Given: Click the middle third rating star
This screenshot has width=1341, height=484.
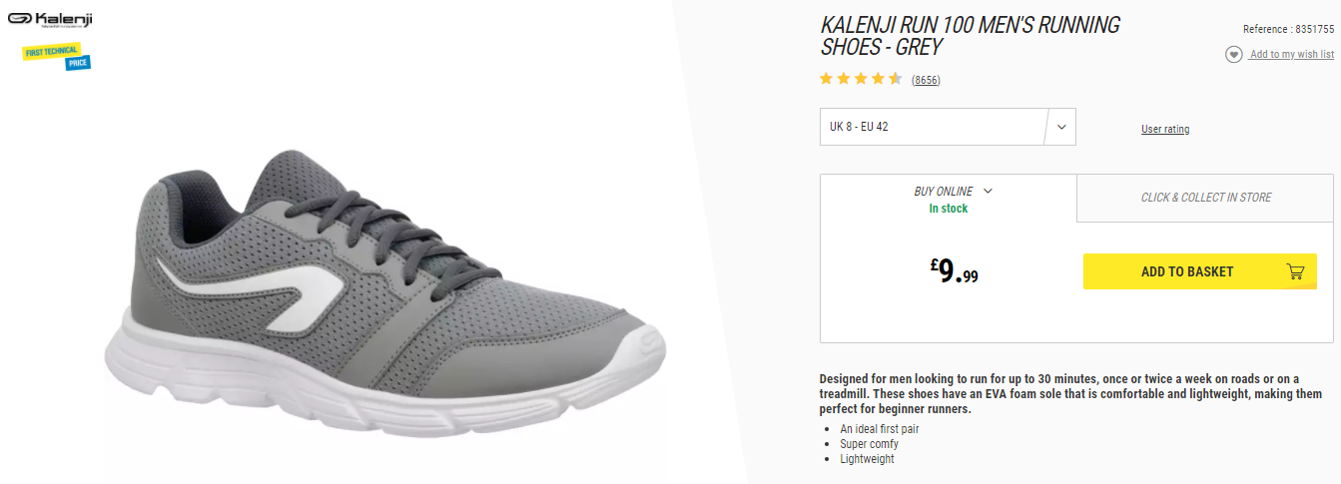Looking at the screenshot, I should 861,79.
